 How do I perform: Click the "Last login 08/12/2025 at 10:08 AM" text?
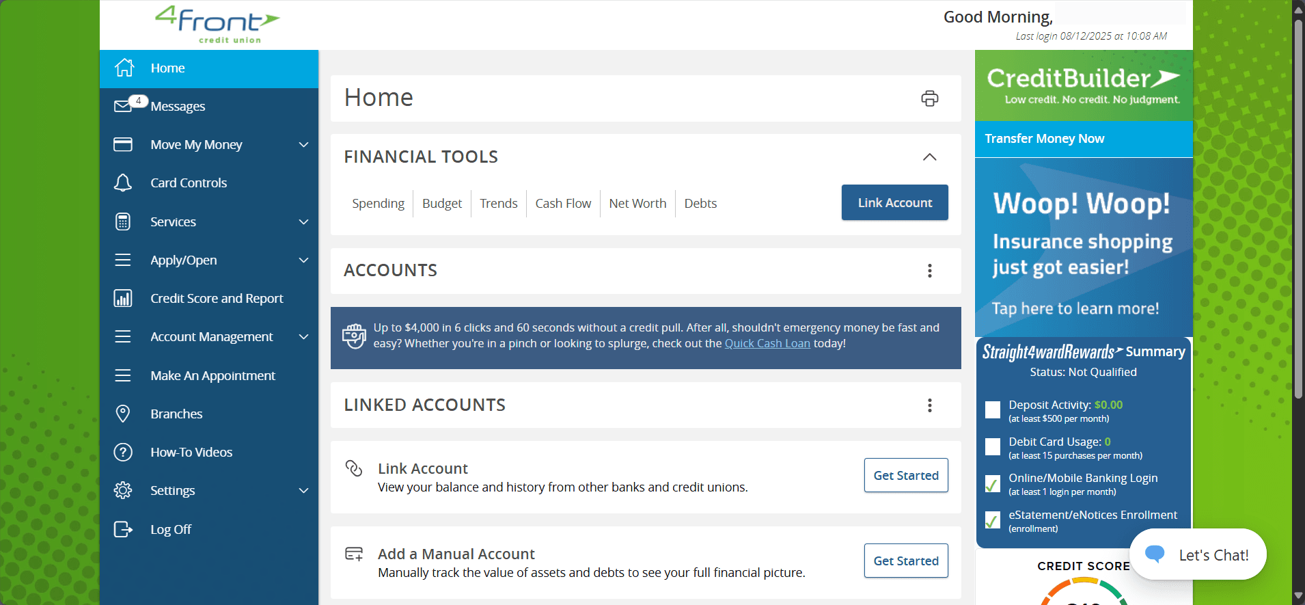[x=1091, y=36]
